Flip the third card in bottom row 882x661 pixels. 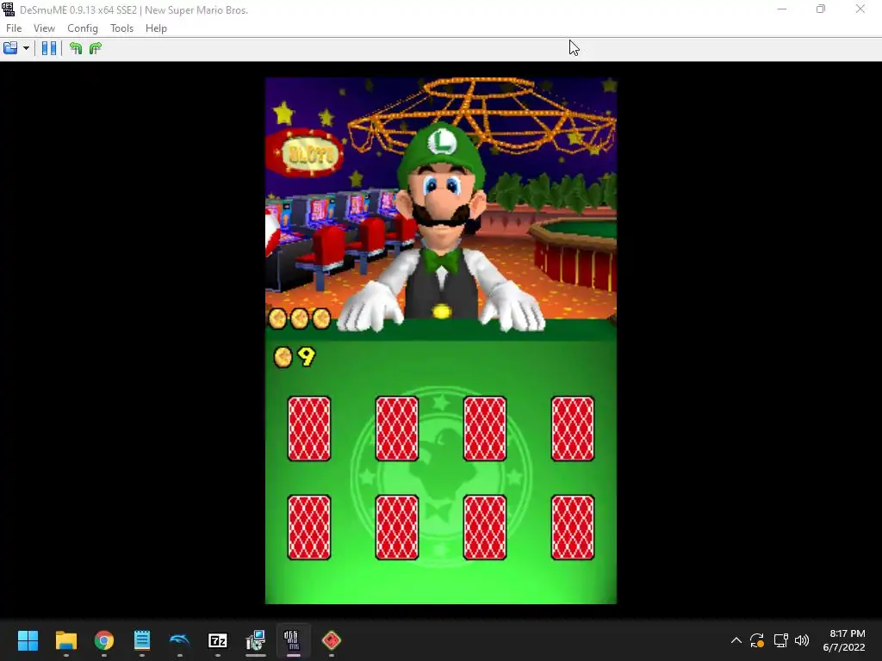(x=485, y=528)
